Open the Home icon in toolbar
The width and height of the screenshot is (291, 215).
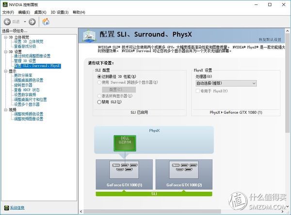click(46, 22)
